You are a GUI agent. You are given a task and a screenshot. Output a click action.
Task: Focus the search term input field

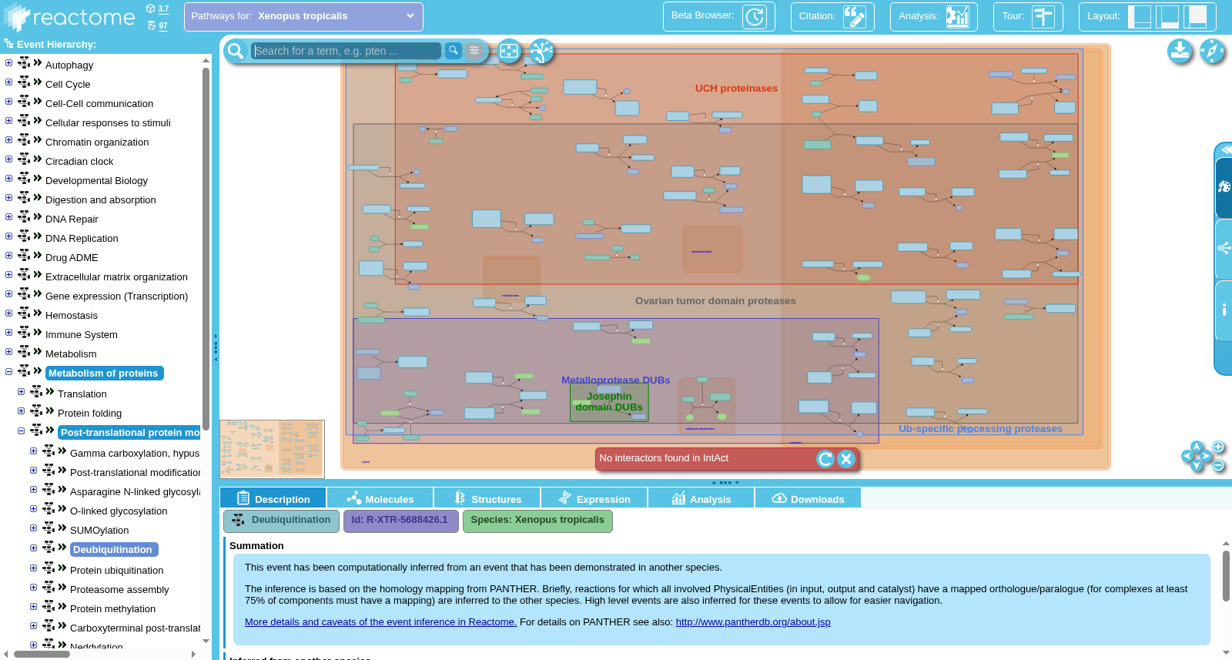[x=346, y=51]
